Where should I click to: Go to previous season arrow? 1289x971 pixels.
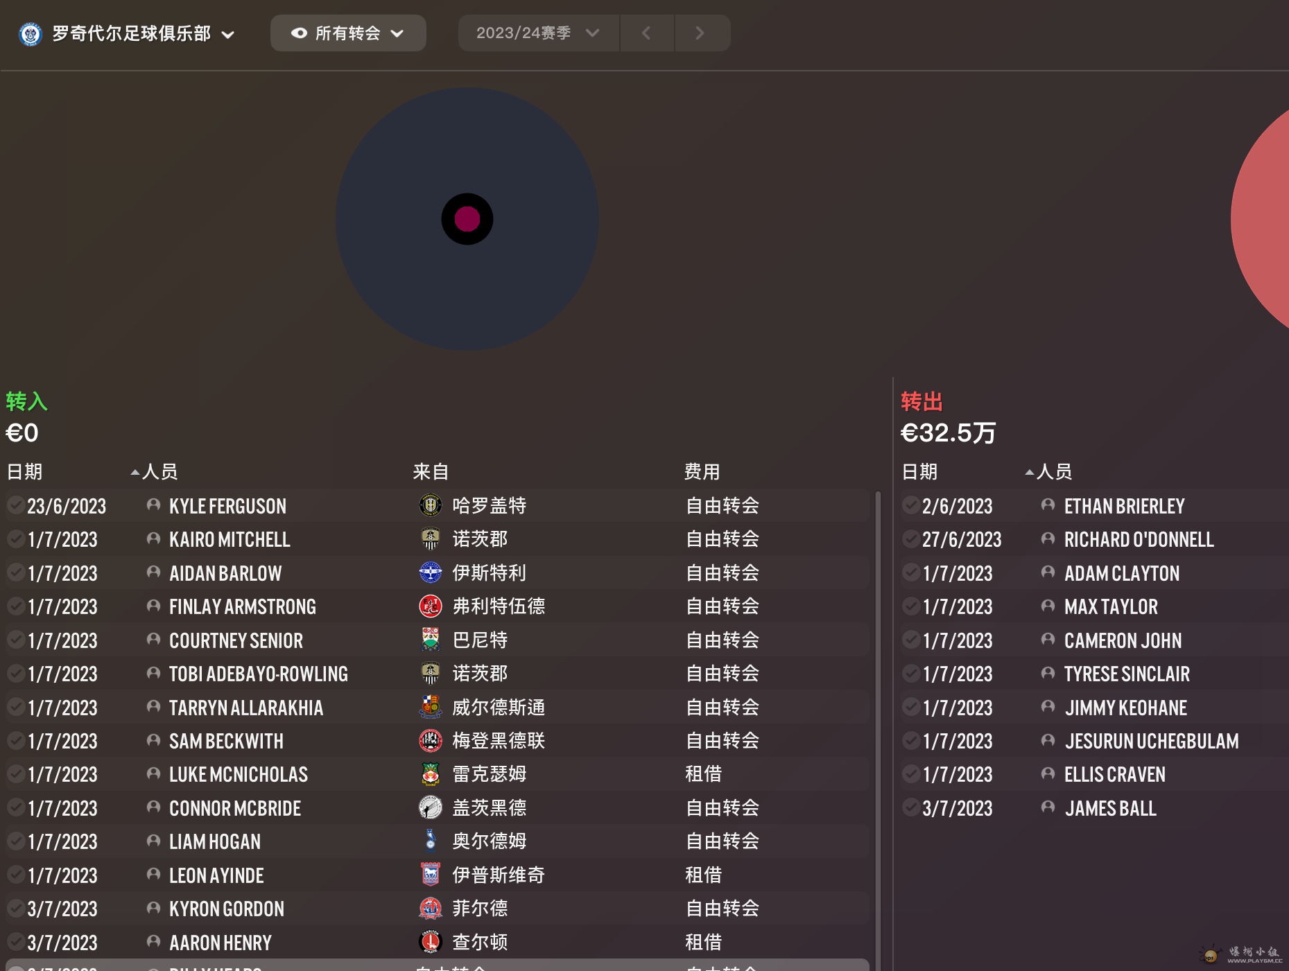pyautogui.click(x=646, y=33)
